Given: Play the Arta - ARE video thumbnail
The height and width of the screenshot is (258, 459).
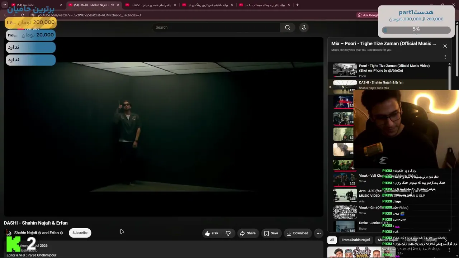Looking at the screenshot, I should (345, 195).
